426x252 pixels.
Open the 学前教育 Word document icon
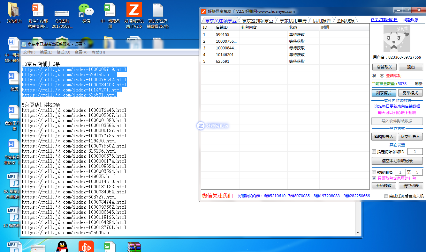click(x=12, y=152)
